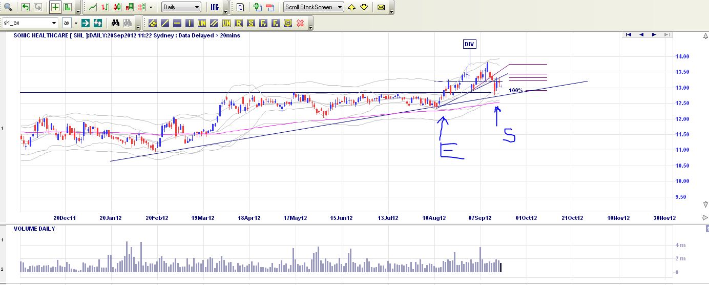Click the envelope mail icon
Viewport: 709px width, 285px height.
[381, 7]
